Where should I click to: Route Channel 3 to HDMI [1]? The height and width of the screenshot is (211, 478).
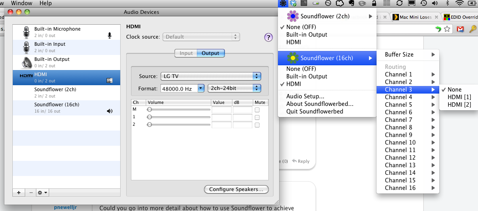(458, 97)
